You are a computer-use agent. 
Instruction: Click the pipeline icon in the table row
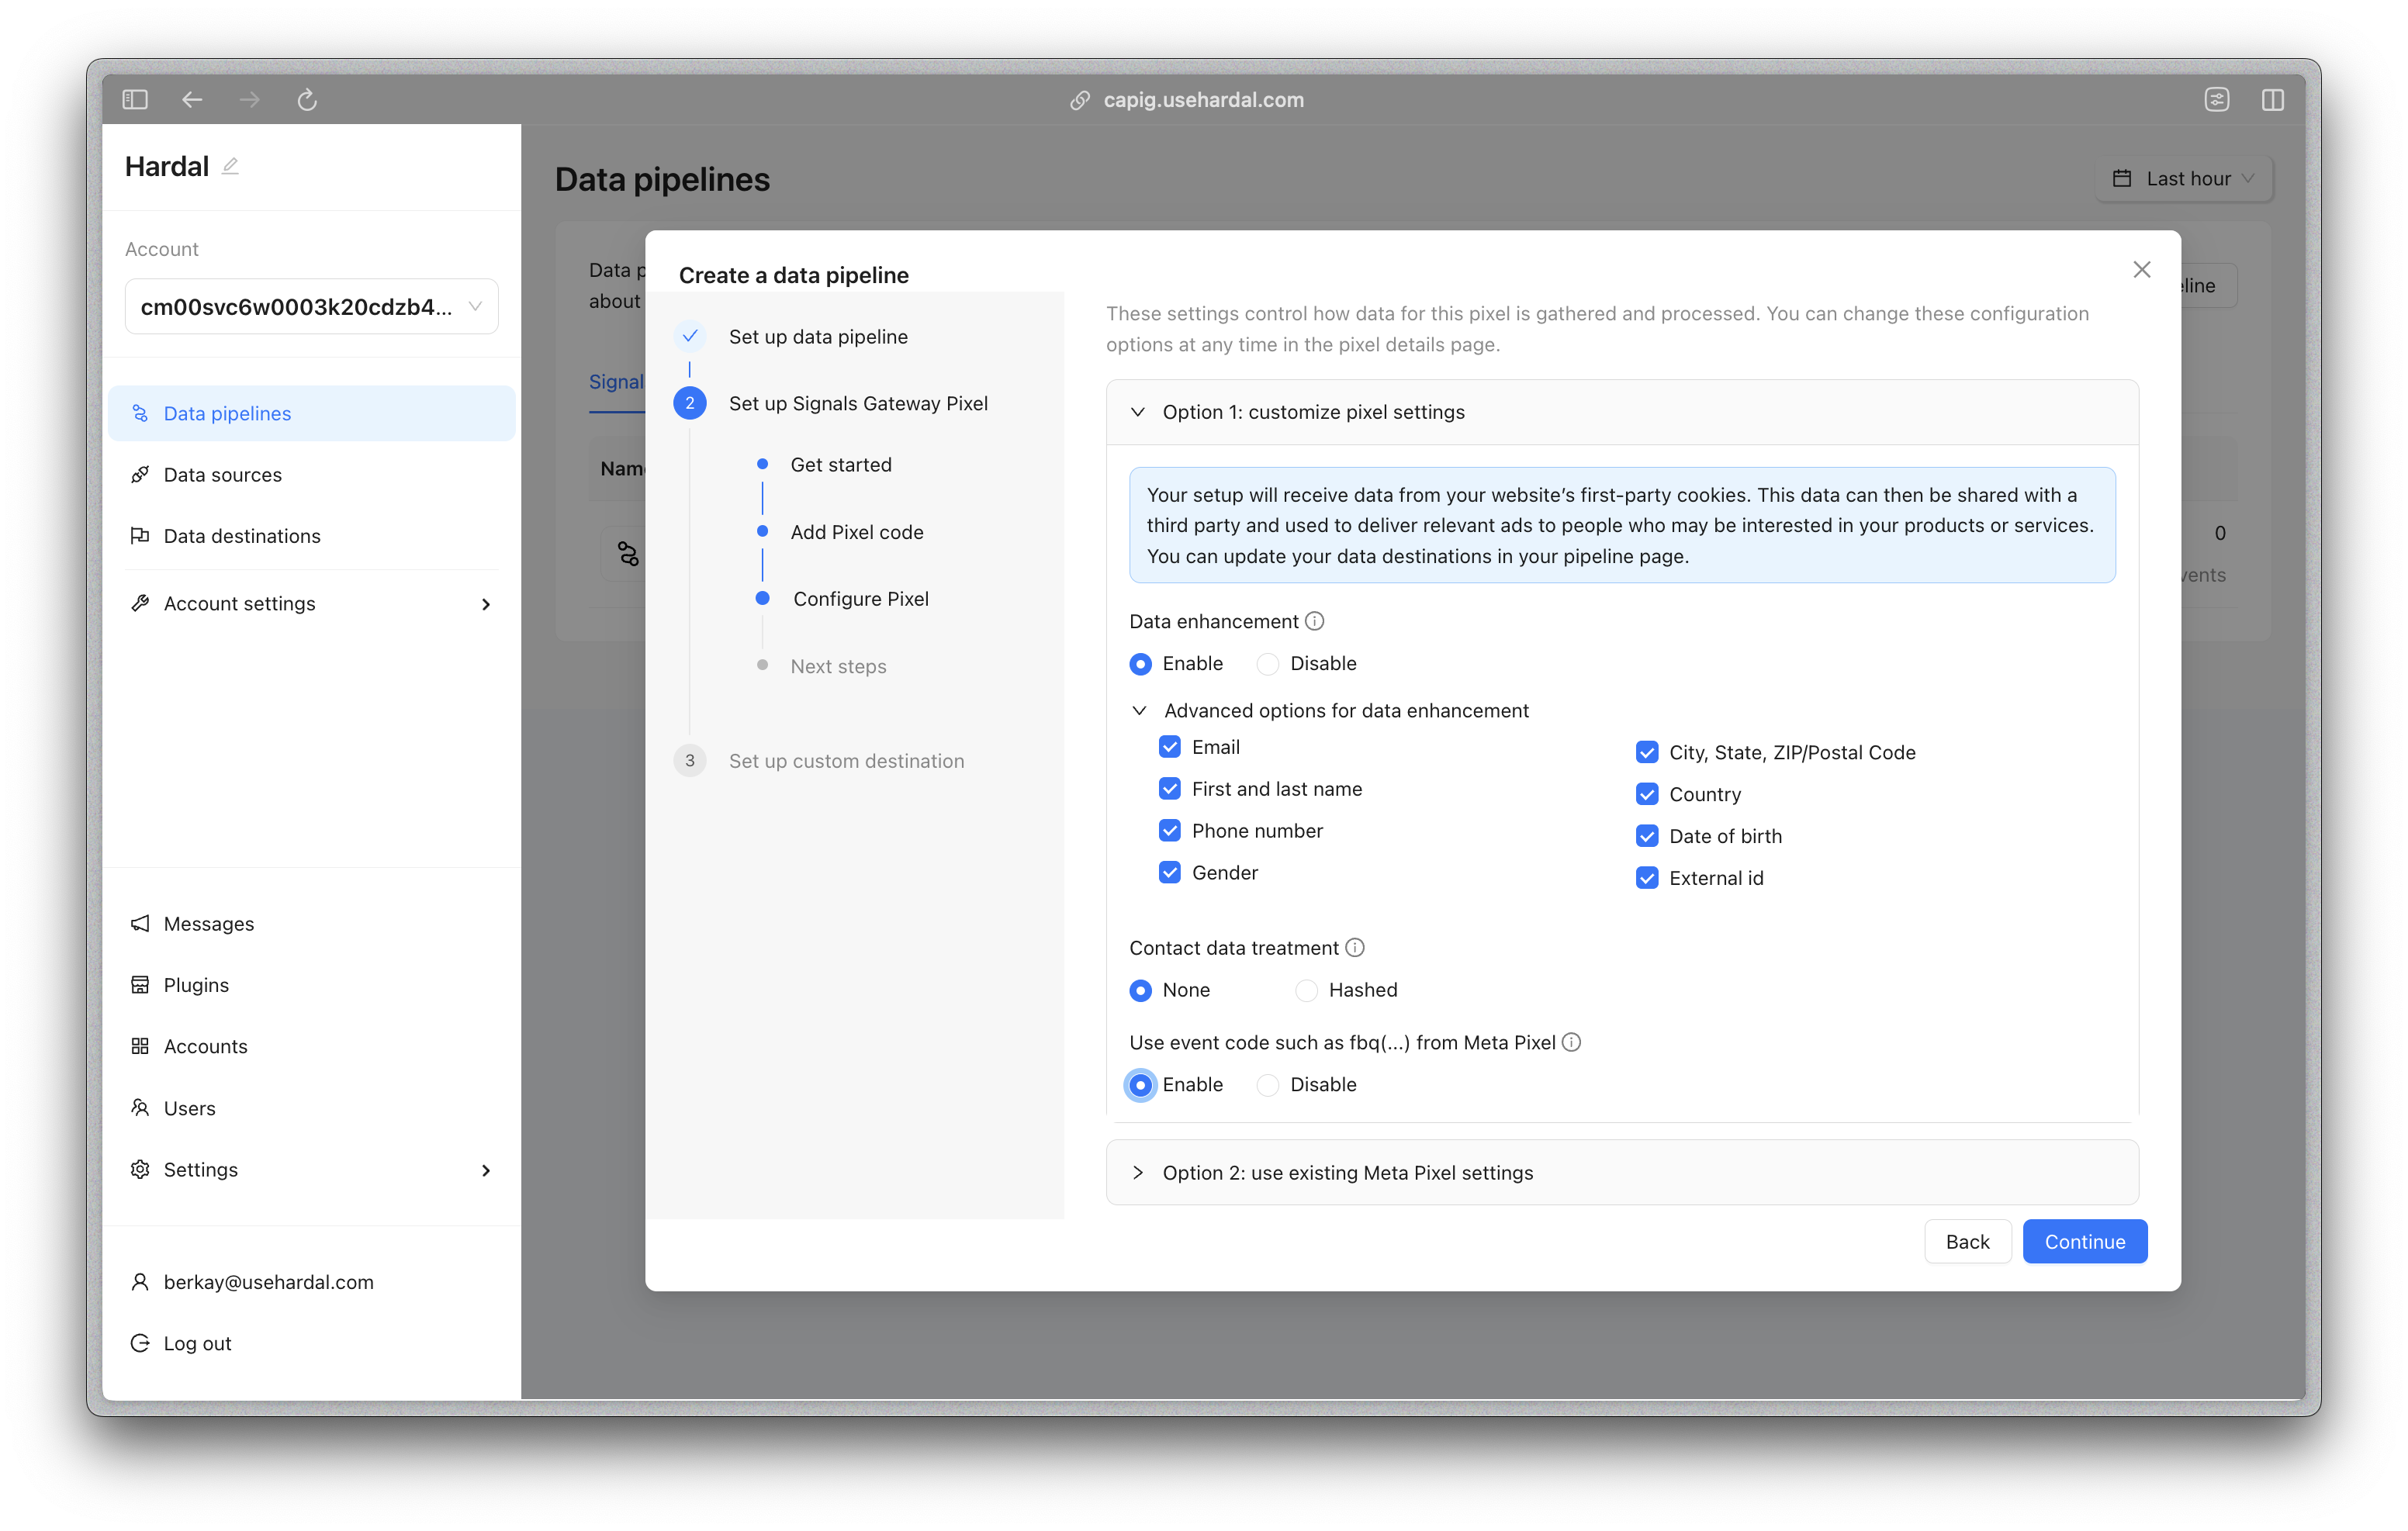coord(628,553)
